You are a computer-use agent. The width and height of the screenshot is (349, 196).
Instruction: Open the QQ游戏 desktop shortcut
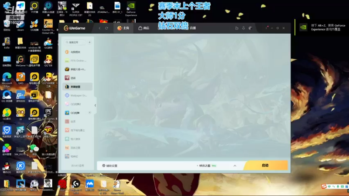[48, 43]
